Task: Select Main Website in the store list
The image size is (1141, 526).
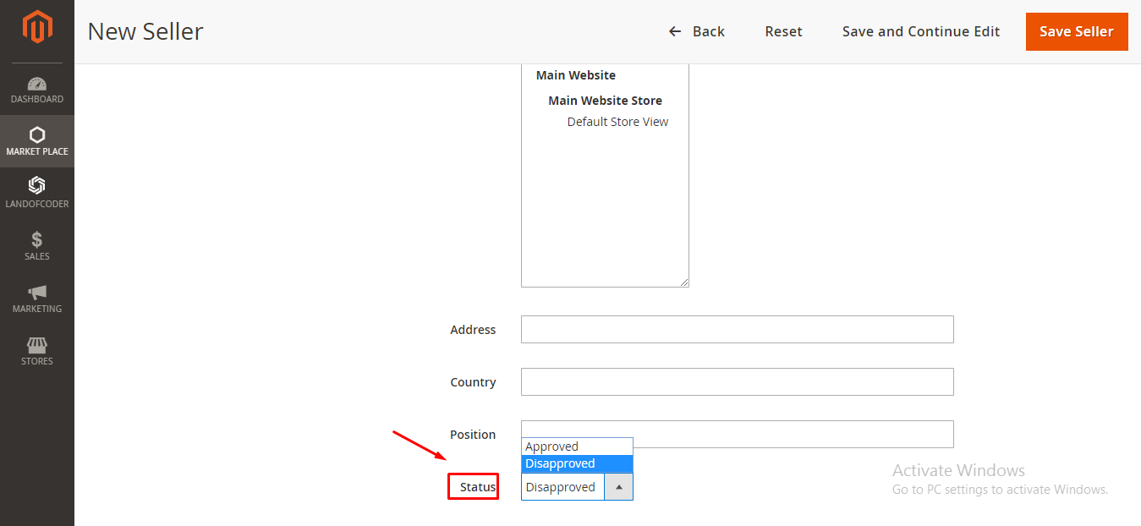Action: [575, 74]
